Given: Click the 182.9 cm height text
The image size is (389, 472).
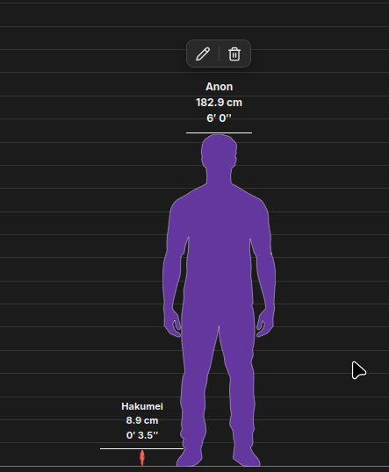Looking at the screenshot, I should coord(219,103).
